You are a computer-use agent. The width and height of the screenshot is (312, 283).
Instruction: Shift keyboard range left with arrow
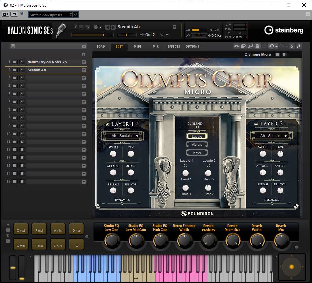tap(31, 256)
